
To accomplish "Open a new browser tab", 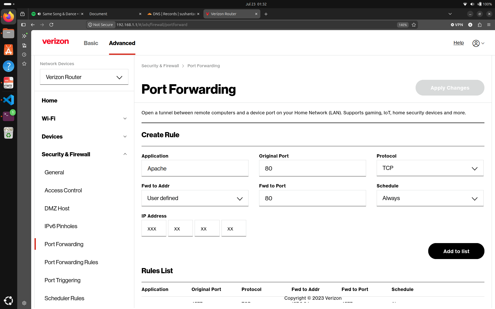I will click(x=266, y=14).
